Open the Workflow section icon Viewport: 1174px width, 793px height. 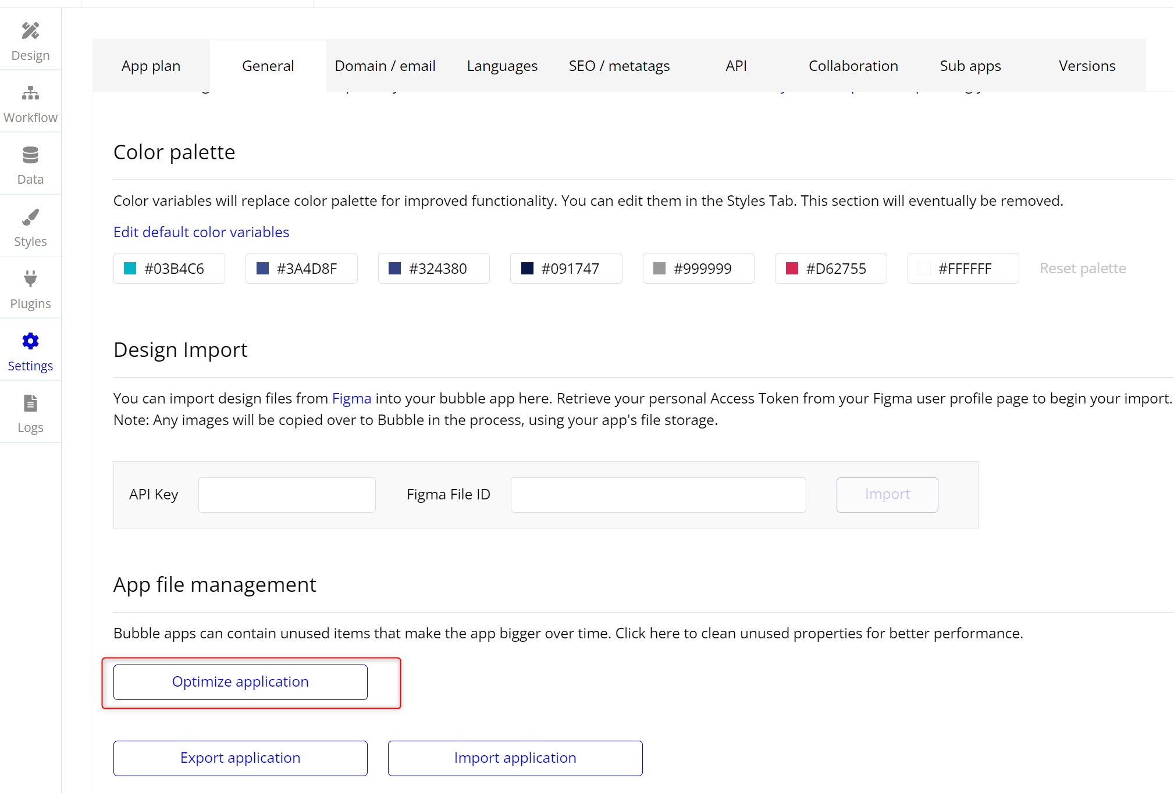coord(30,93)
